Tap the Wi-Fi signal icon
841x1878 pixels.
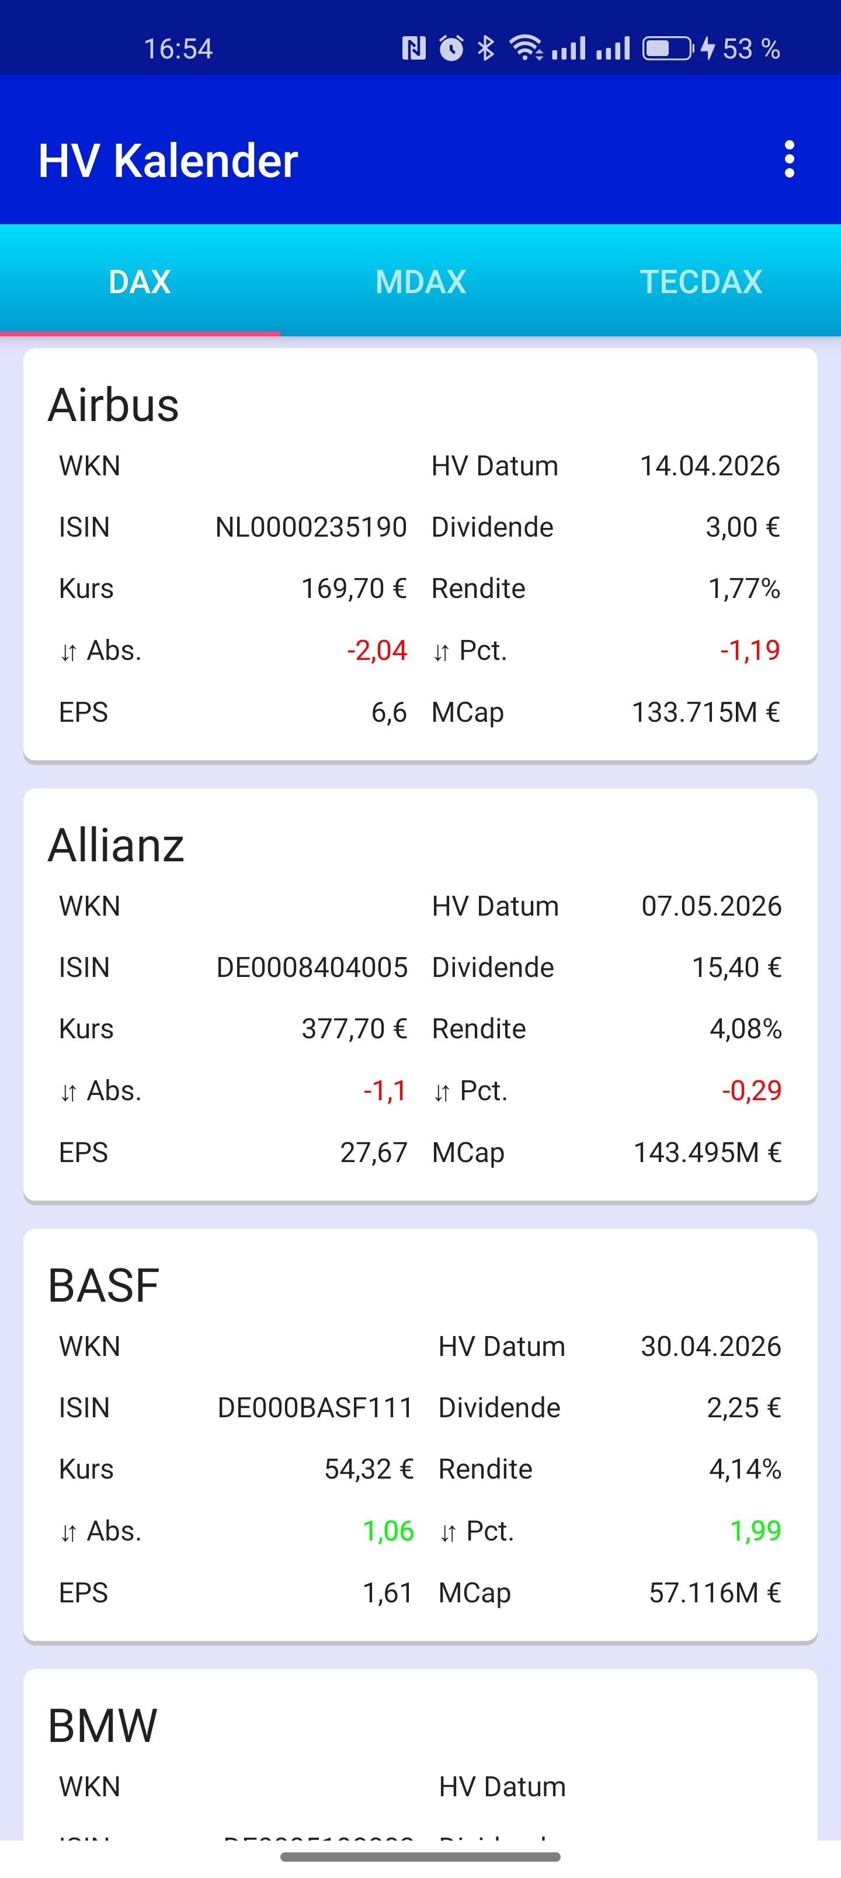click(526, 48)
